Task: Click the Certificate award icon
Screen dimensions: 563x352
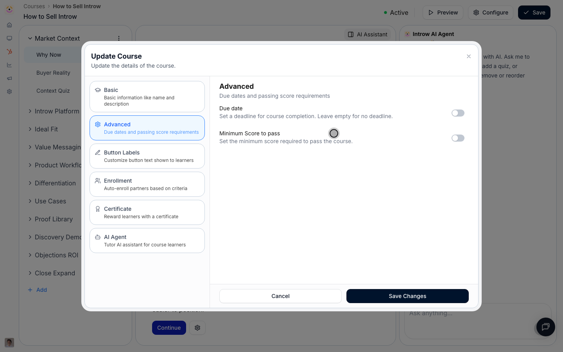Action: pos(98,209)
